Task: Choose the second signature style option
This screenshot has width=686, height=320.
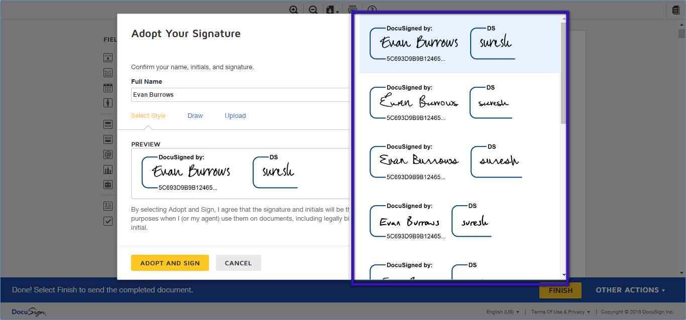Action: tap(460, 103)
